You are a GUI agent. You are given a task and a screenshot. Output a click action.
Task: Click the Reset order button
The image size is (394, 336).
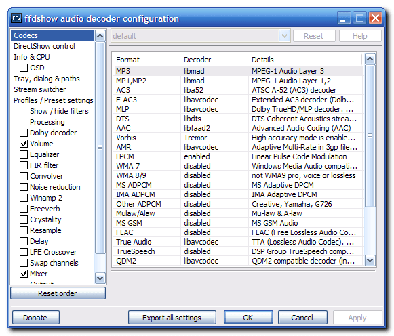coord(58,293)
